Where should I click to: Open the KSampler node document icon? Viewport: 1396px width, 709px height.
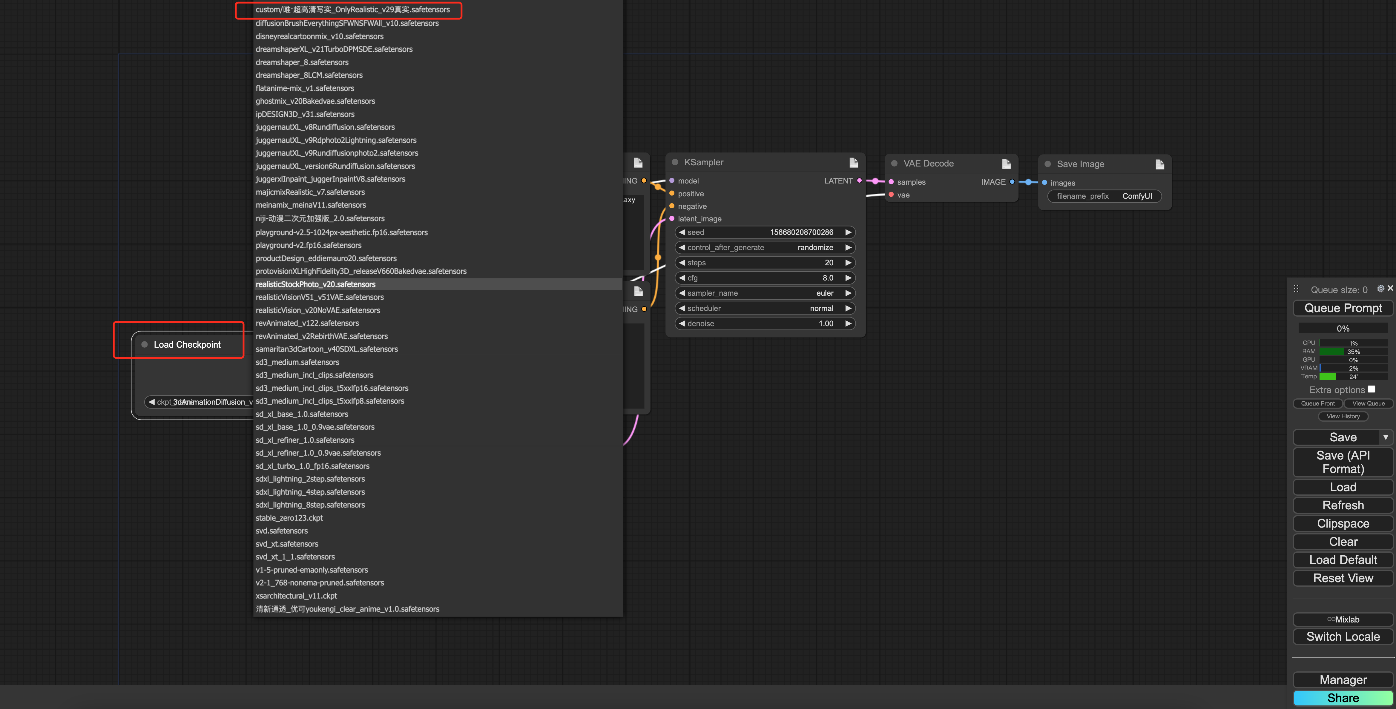click(x=854, y=163)
